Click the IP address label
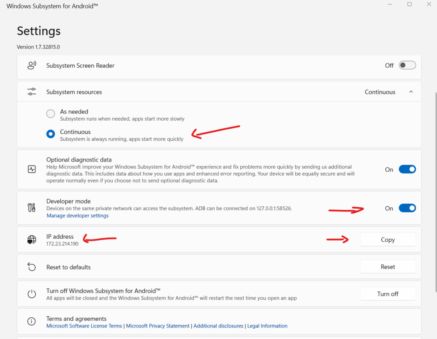The width and height of the screenshot is (437, 339). pos(60,237)
